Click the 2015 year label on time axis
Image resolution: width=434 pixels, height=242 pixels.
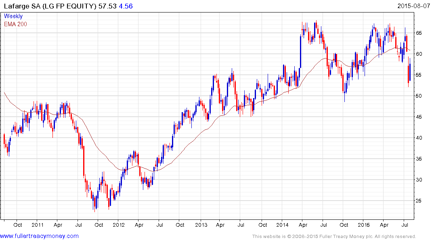point(364,225)
